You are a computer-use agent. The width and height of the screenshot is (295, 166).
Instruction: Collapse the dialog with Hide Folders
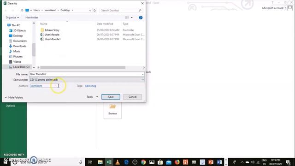click(14, 97)
